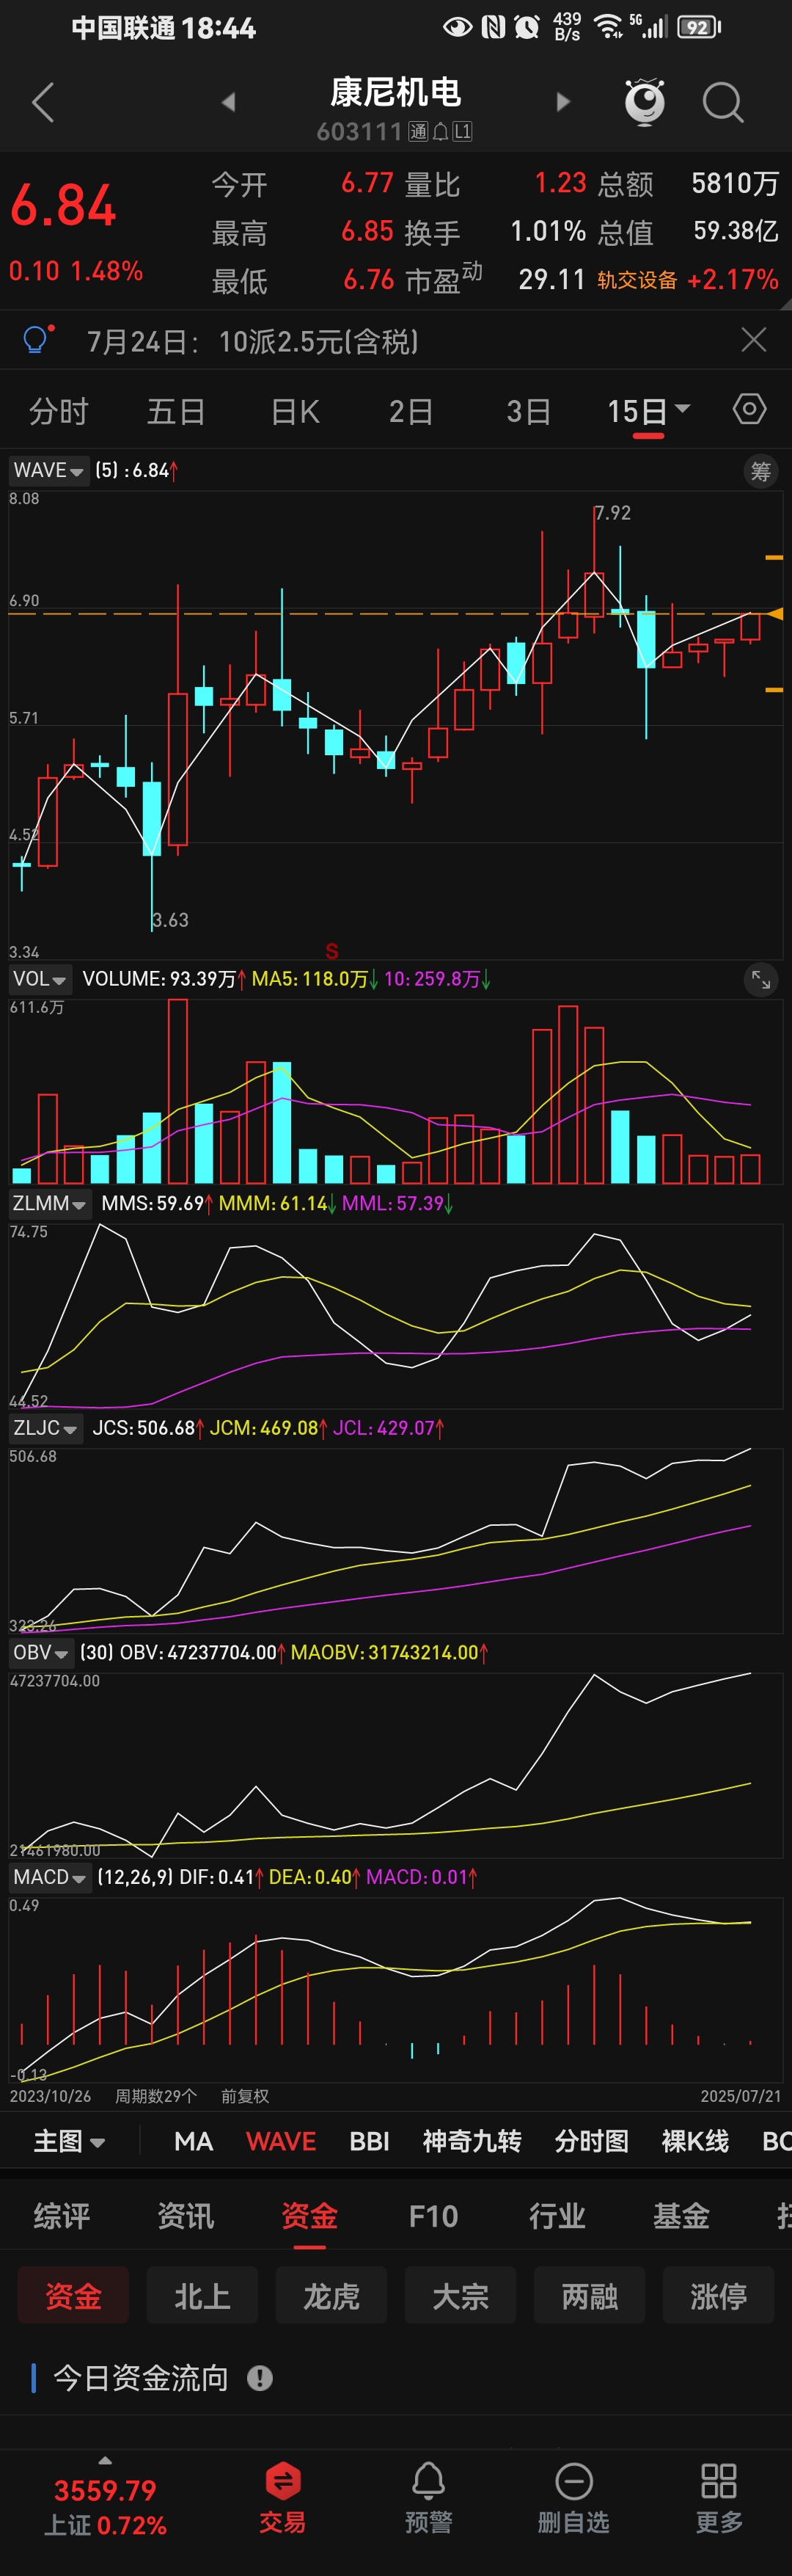The width and height of the screenshot is (792, 2576).
Task: Go to next stock with right triangle
Action: tap(562, 102)
